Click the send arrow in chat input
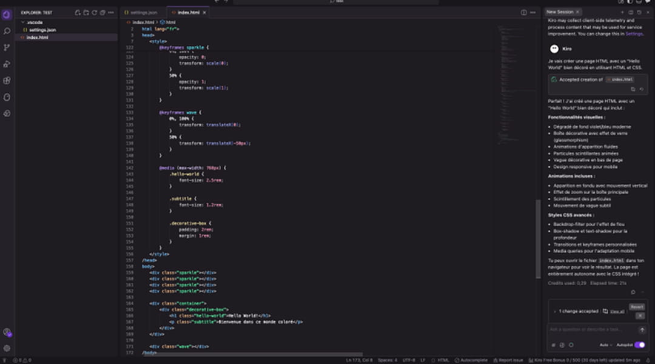655x364 pixels. [x=642, y=330]
